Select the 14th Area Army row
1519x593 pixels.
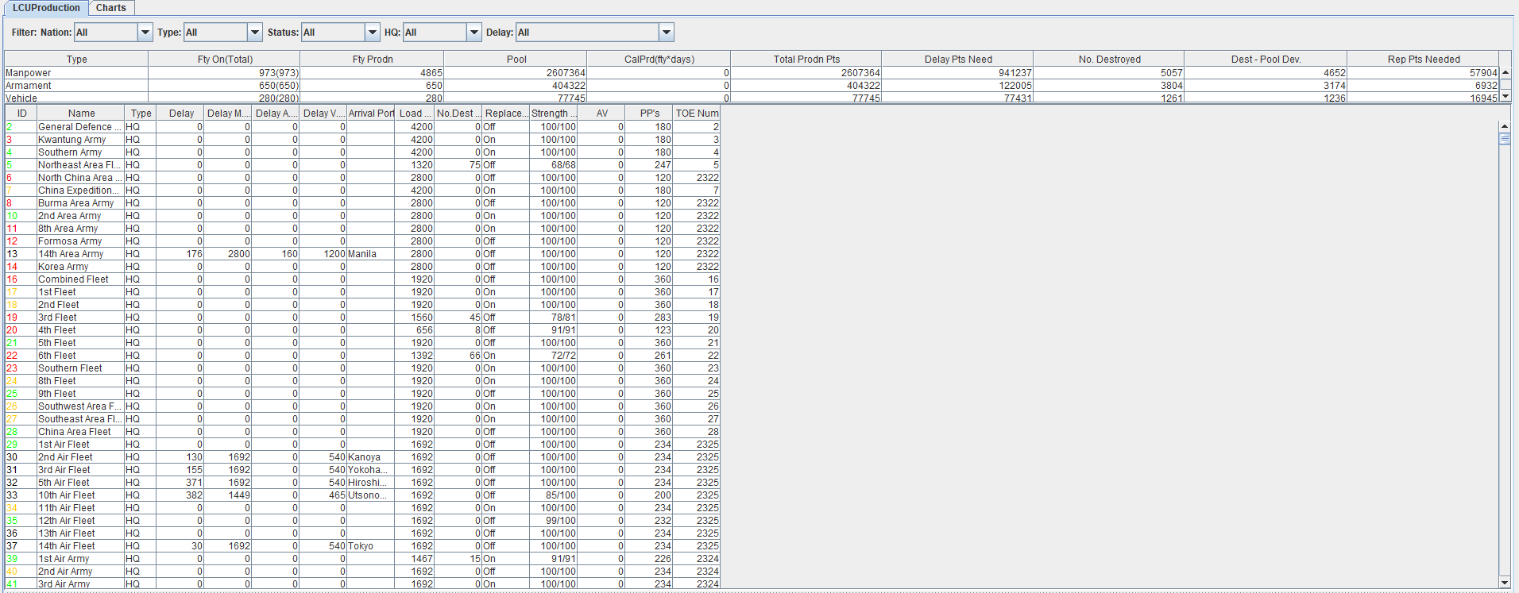362,254
